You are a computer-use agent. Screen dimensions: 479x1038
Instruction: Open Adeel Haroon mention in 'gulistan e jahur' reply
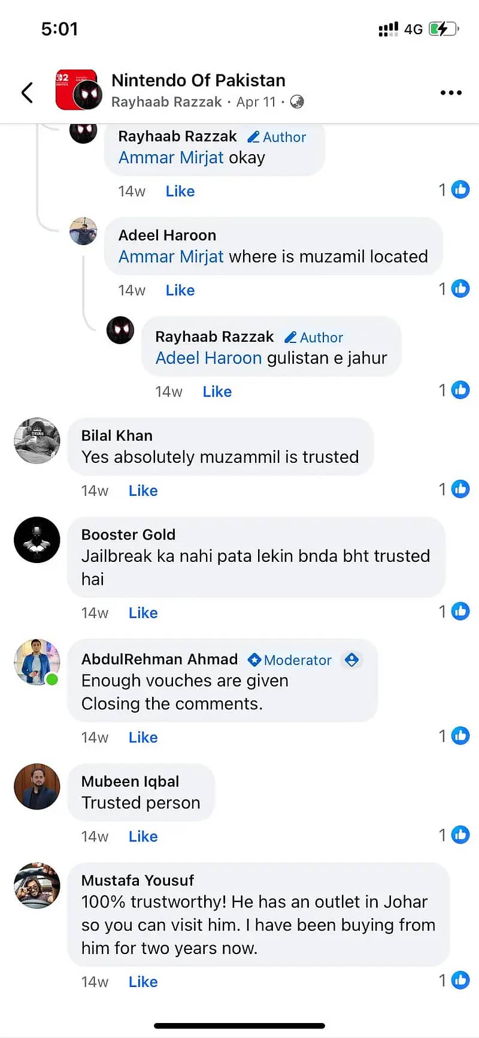pyautogui.click(x=208, y=358)
